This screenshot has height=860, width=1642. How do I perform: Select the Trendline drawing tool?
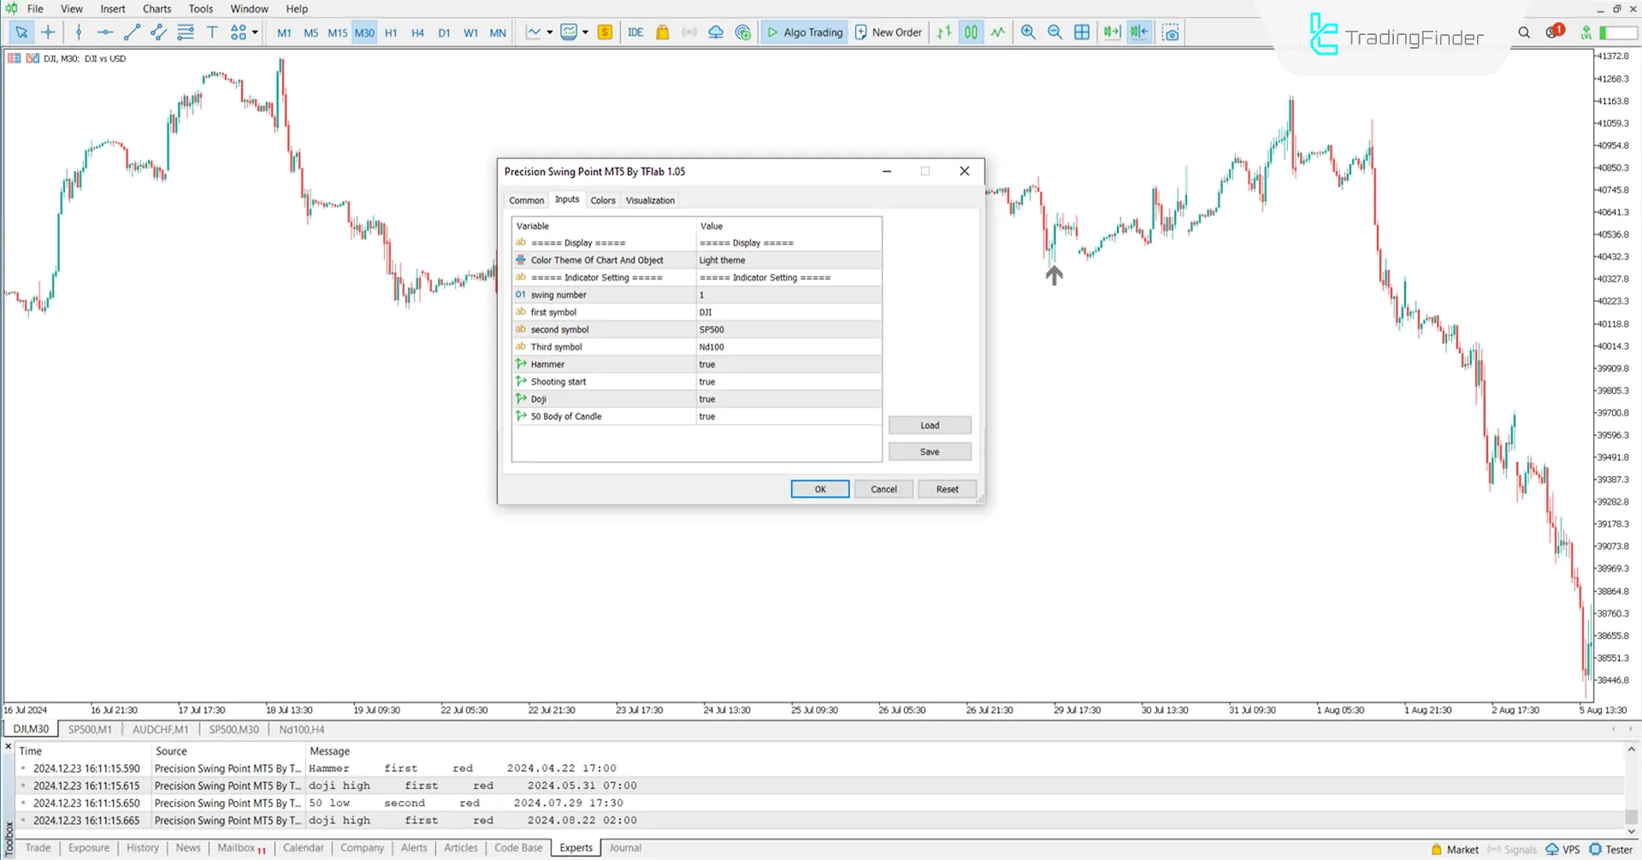(132, 32)
